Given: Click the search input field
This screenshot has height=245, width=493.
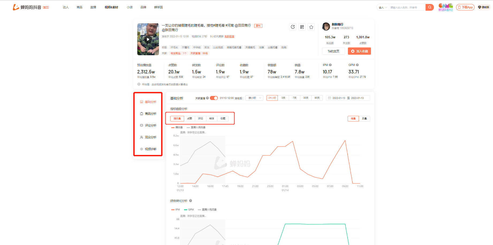Looking at the screenshot, I should pyautogui.click(x=407, y=8).
